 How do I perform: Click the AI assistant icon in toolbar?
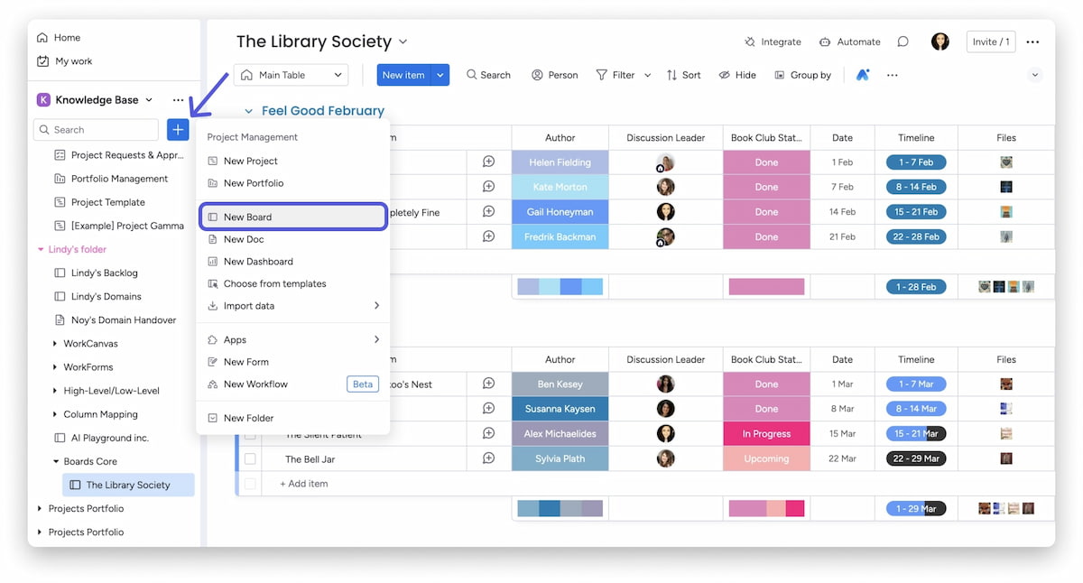(x=863, y=75)
